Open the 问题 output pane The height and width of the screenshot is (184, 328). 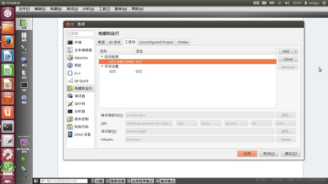pyautogui.click(x=97, y=181)
